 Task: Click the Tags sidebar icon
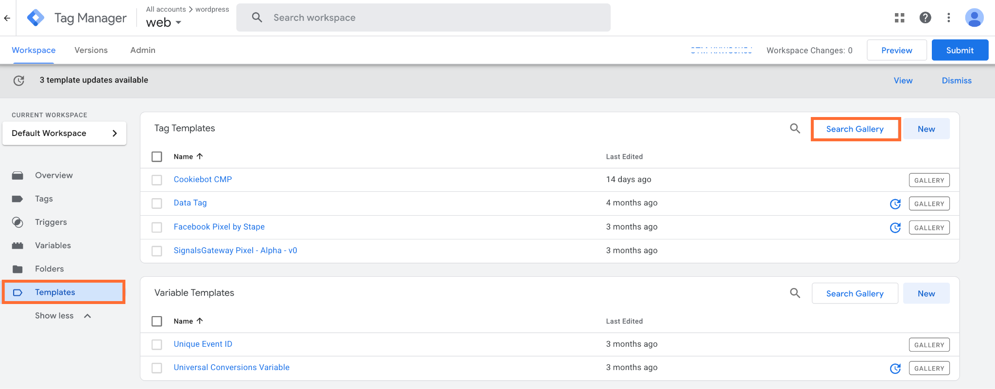click(17, 199)
